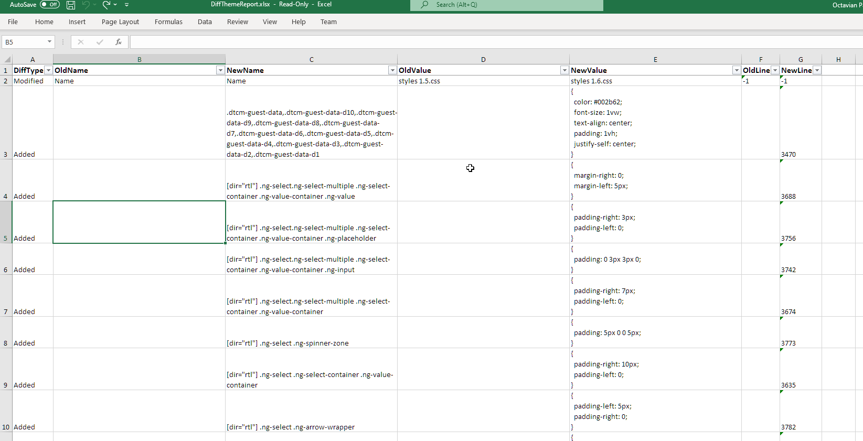Open the Name Box dropdown arrow
863x441 pixels.
(x=49, y=42)
